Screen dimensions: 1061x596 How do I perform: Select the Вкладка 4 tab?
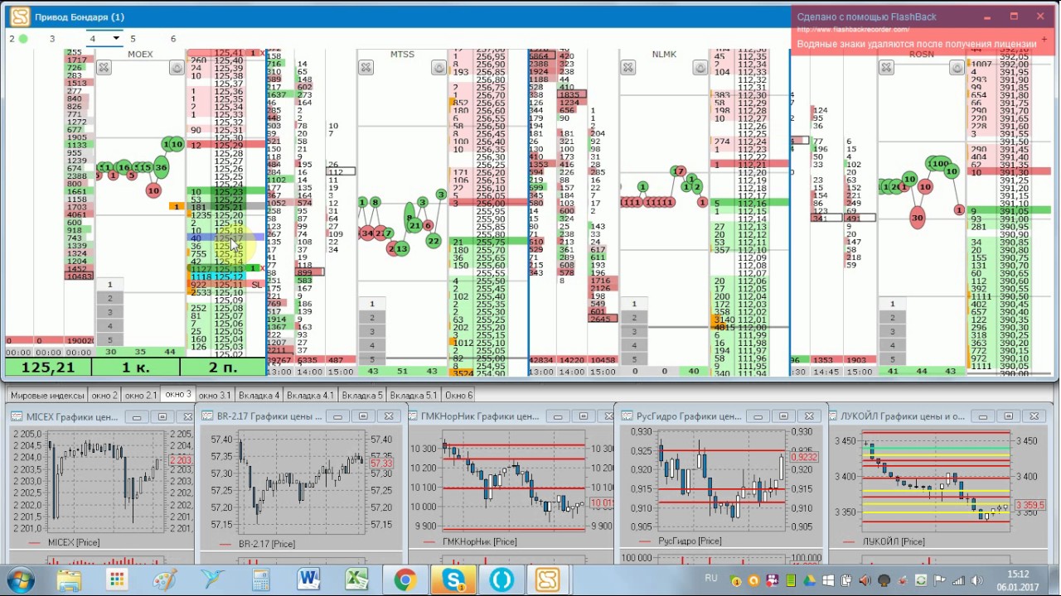point(260,396)
